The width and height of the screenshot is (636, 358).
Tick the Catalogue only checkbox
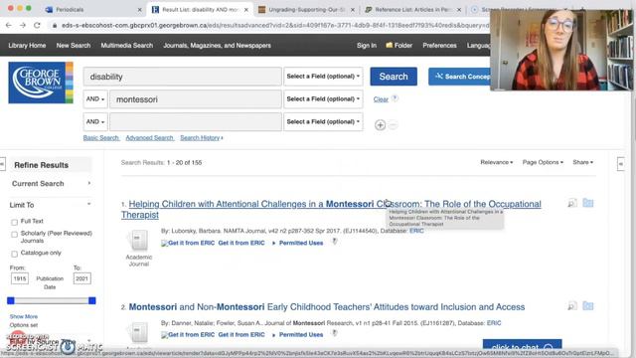(15, 254)
